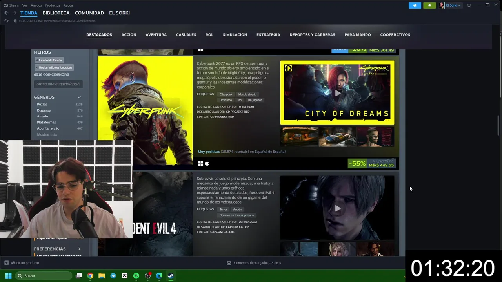Open Spotify from the taskbar

click(x=136, y=276)
